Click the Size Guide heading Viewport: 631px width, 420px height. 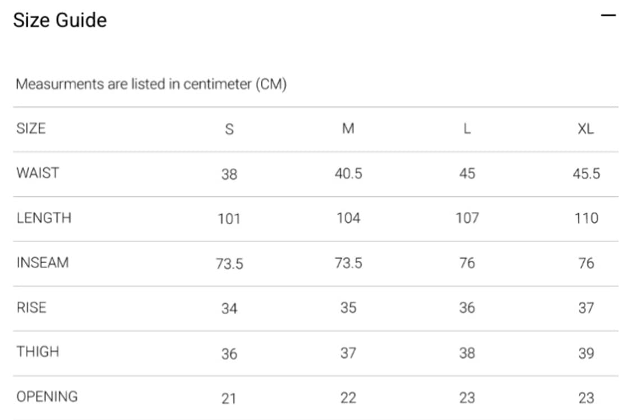(60, 20)
